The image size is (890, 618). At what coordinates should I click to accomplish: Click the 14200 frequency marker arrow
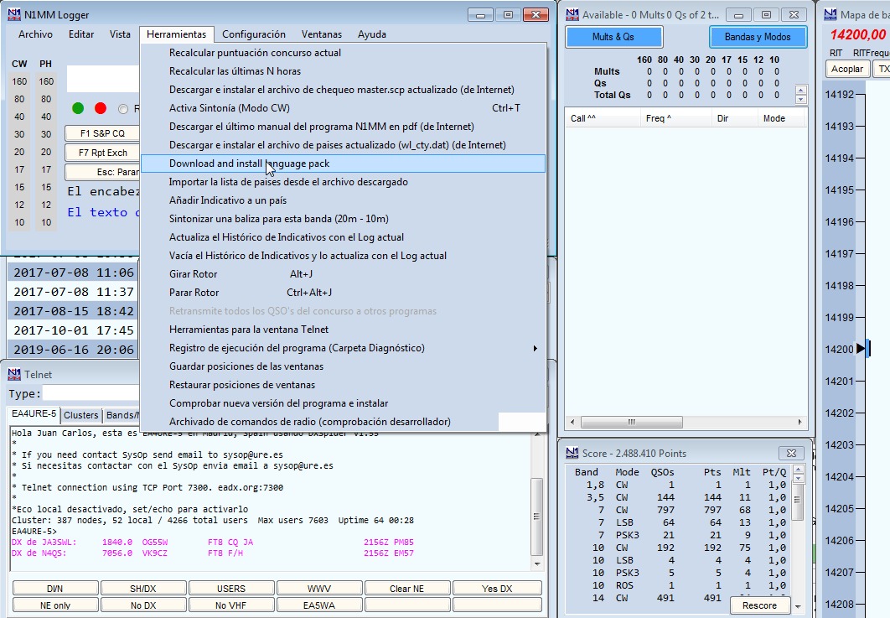(861, 348)
